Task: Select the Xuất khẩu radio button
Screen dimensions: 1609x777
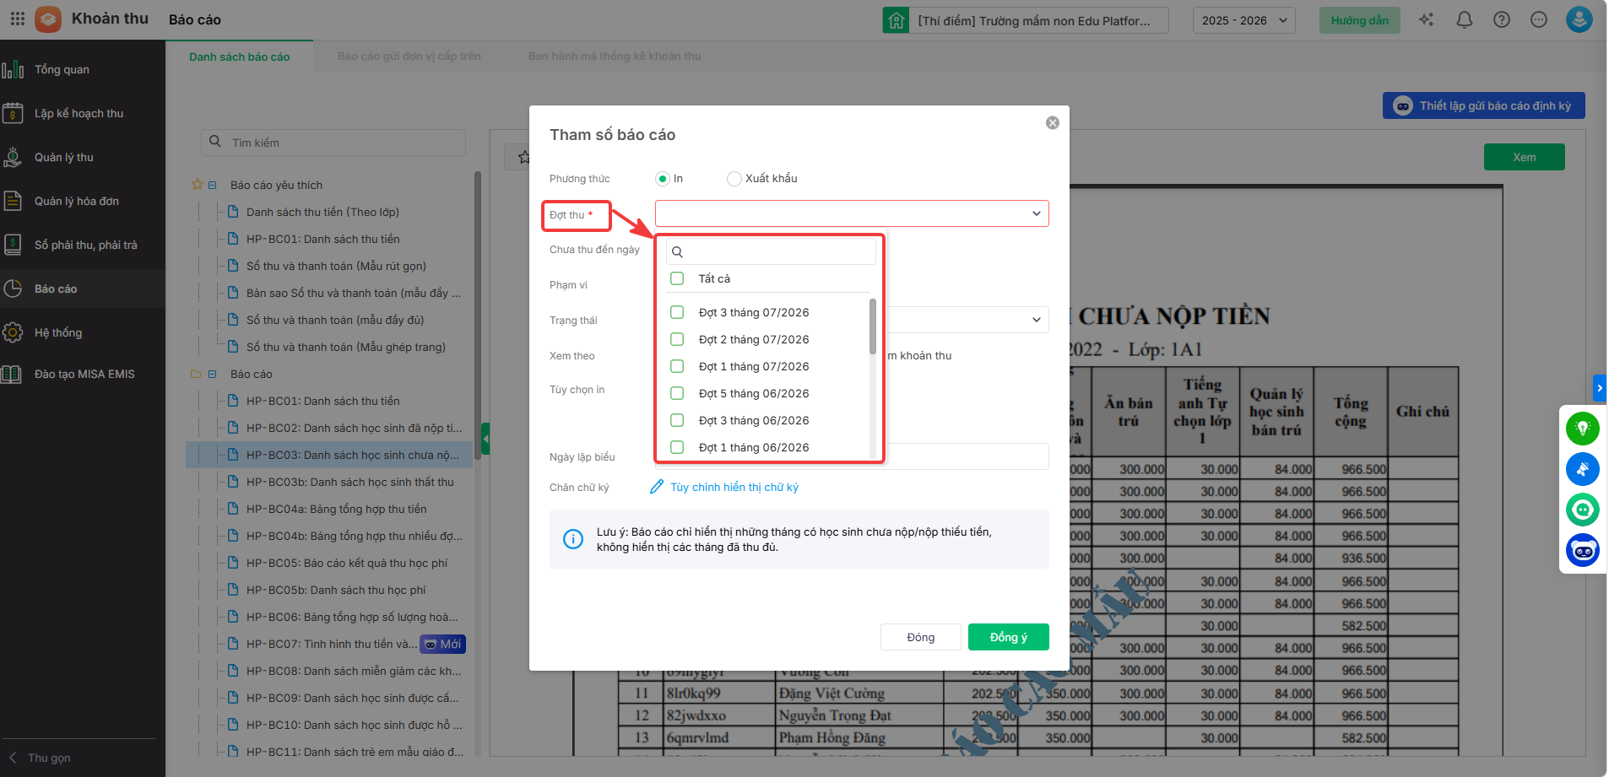Action: click(734, 179)
